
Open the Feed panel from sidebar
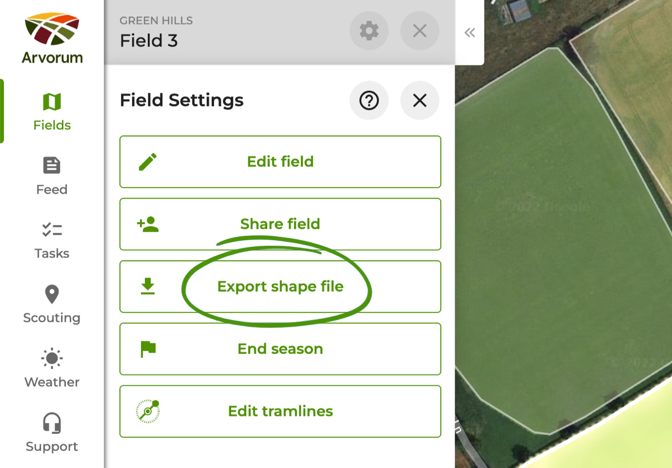click(x=52, y=166)
